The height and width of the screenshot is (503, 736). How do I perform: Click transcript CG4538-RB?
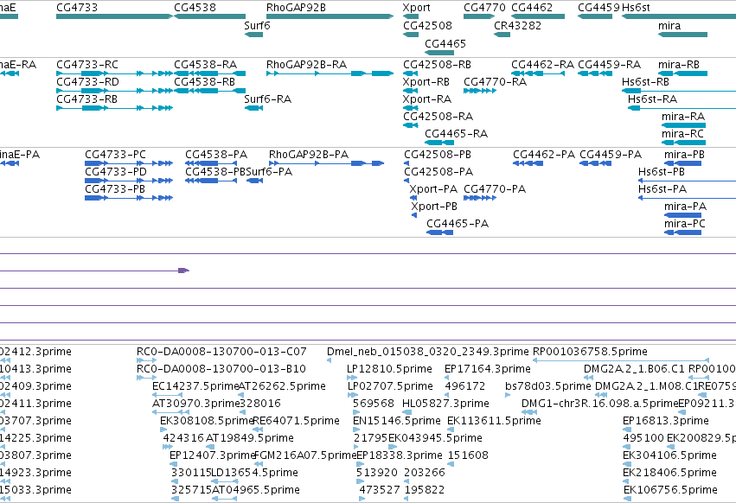point(204,81)
